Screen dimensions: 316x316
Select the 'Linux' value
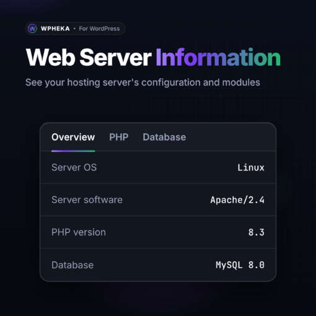click(x=251, y=167)
